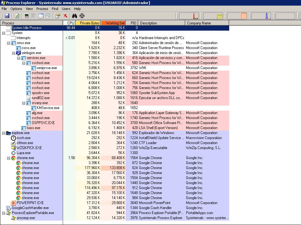Click the Save toolbar icon
This screenshot has width=301, height=225.
tap(7, 16)
